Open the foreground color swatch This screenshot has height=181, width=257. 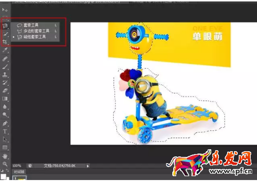pyautogui.click(x=3, y=177)
